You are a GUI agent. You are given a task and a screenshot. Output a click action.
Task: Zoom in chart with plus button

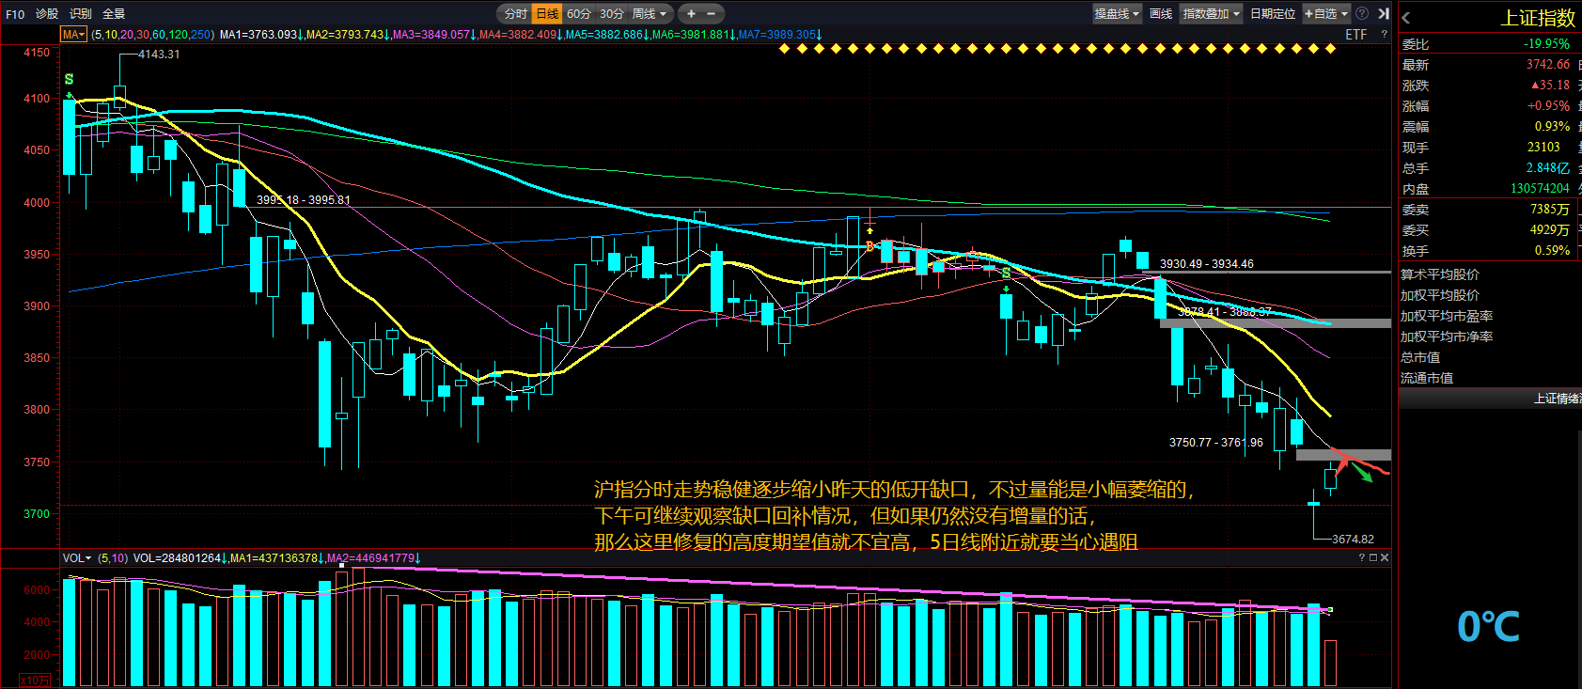point(691,13)
